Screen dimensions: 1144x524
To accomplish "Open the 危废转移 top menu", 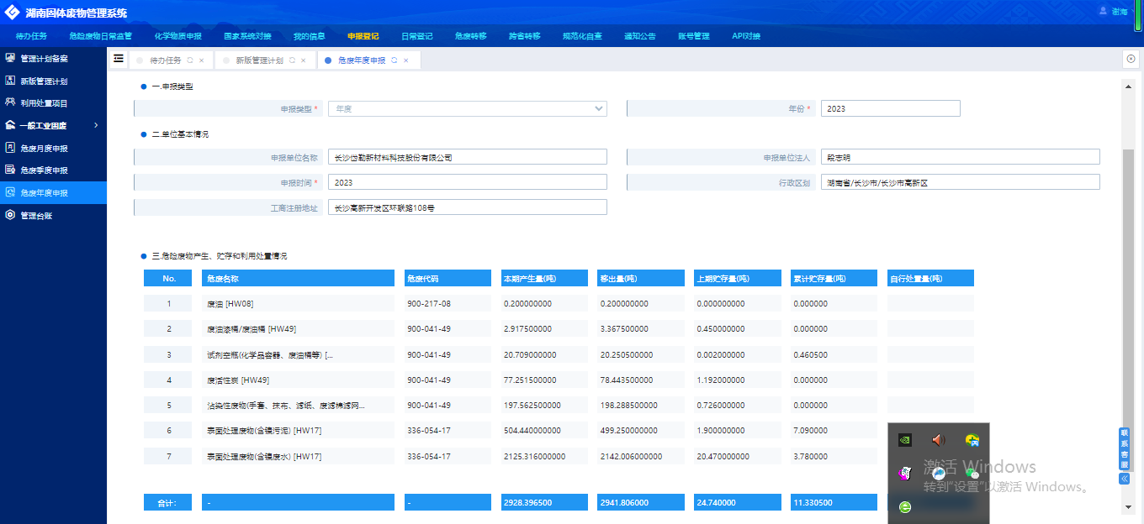I will pos(470,36).
